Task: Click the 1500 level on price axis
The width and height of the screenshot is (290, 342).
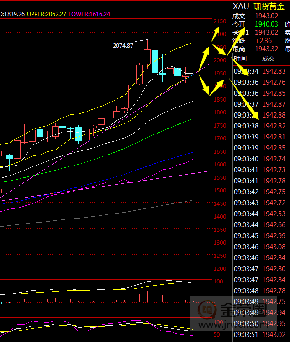Action: pyautogui.click(x=221, y=191)
